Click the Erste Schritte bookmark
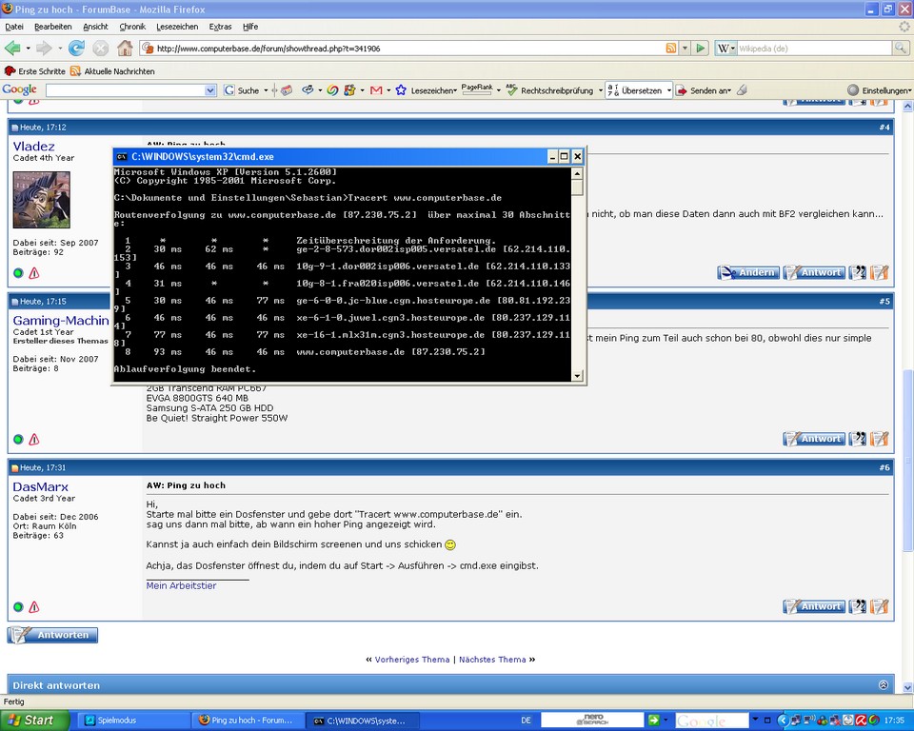914x731 pixels. click(x=34, y=71)
